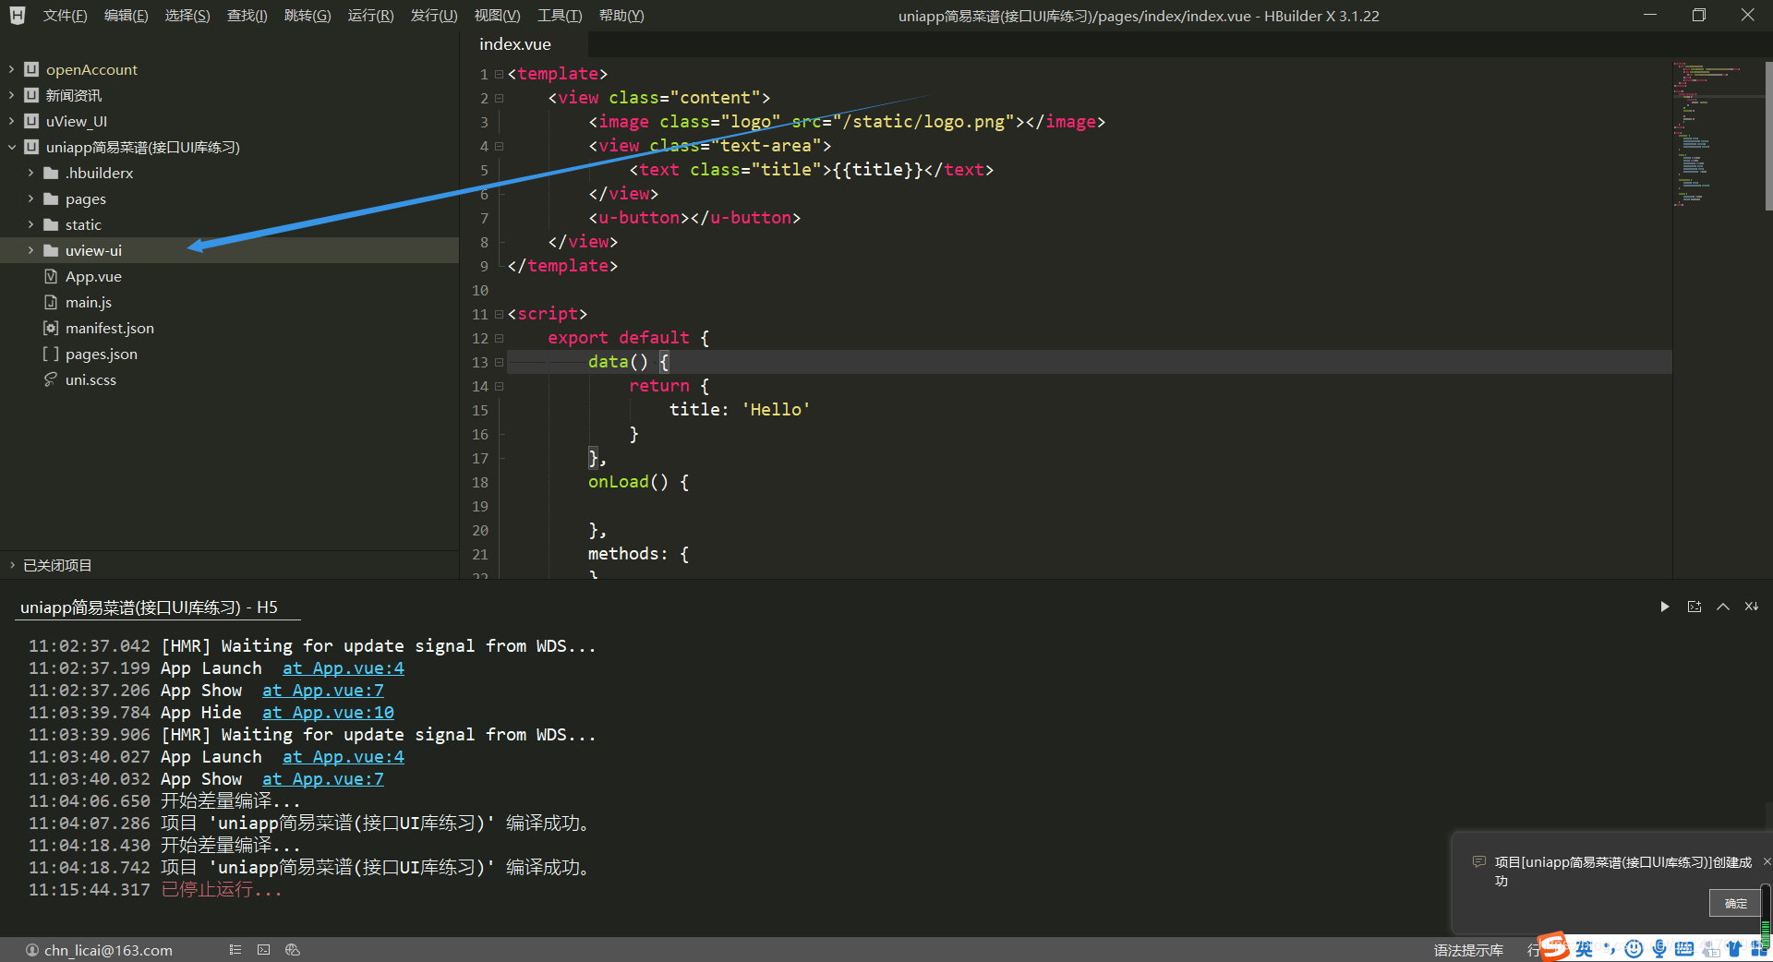The height and width of the screenshot is (962, 1773).
Task: Click the console open-in-window icon
Action: [x=1694, y=607]
